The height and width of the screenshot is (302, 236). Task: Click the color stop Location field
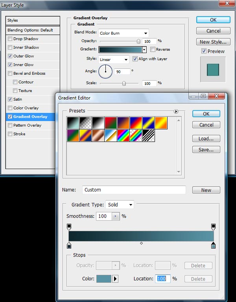tap(163, 279)
